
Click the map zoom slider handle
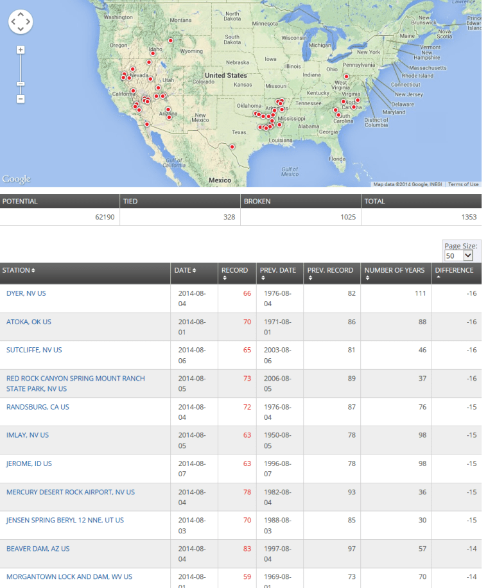(21, 82)
